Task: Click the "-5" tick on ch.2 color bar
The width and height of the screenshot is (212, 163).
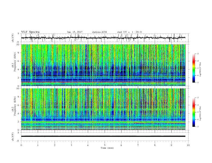Action: point(197,112)
